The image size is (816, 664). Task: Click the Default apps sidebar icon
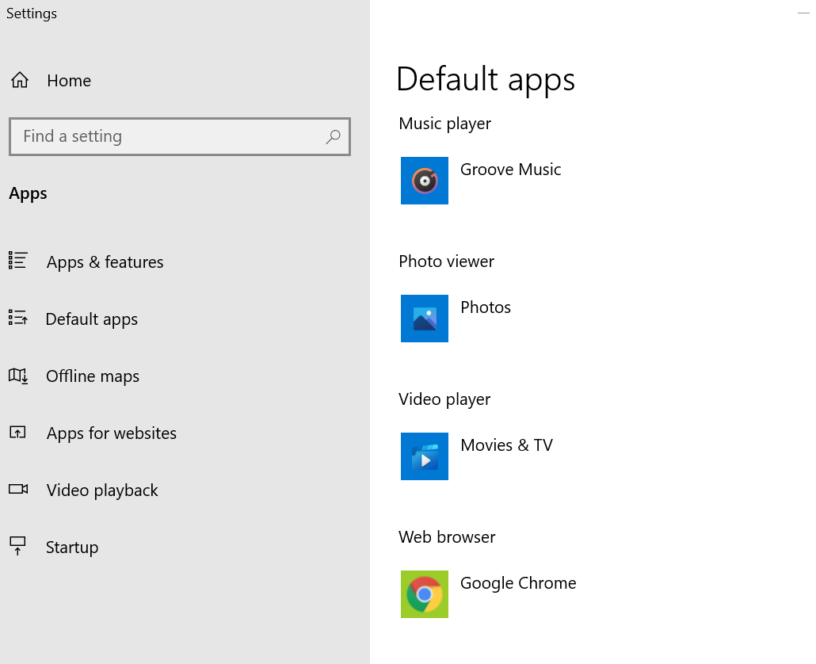[17, 318]
